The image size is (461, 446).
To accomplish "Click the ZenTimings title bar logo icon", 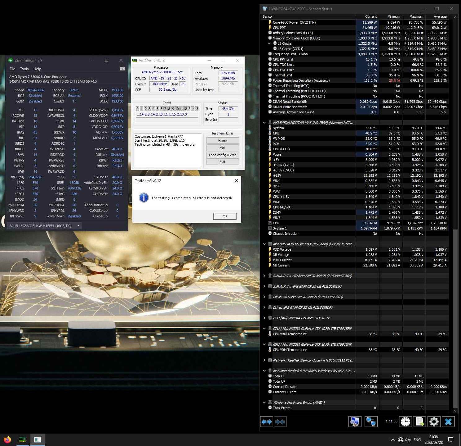I will click(10, 60).
